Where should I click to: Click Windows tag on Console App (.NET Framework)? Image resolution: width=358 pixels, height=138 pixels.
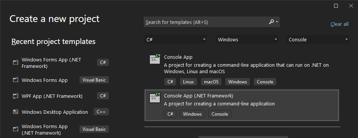click(x=192, y=114)
